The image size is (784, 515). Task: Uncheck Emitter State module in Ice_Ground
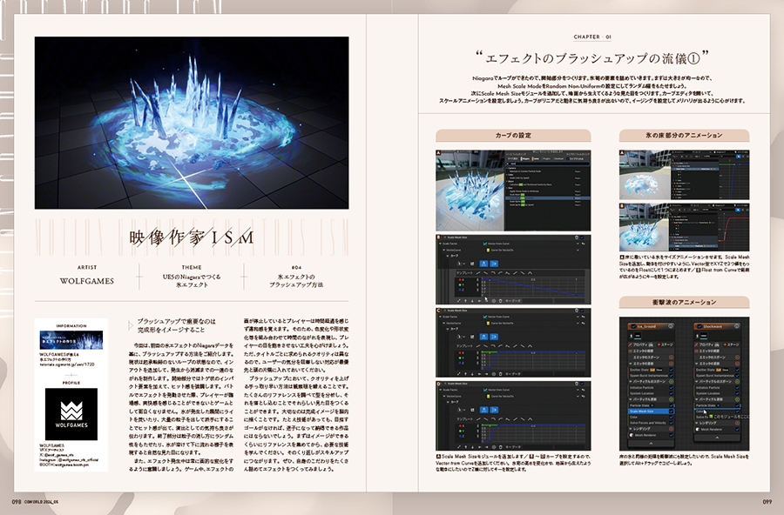click(x=671, y=370)
